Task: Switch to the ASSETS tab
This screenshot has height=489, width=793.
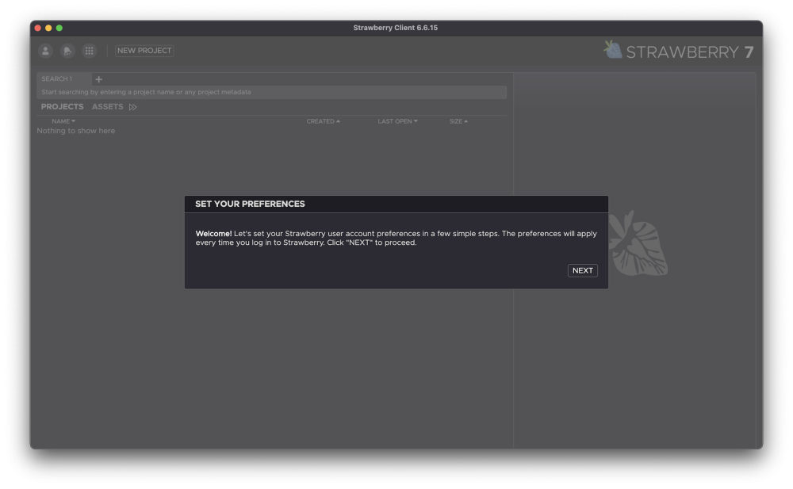Action: (x=107, y=107)
